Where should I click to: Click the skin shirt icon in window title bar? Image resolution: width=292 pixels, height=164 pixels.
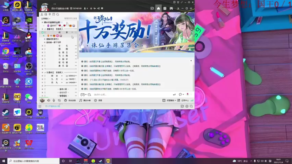[178, 2]
